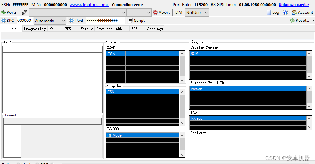Open the Download tab
Screen dimensions: 315x164
[x=104, y=29]
